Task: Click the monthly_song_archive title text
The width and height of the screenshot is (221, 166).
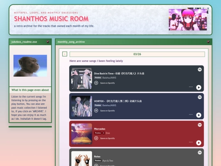Action: (71, 42)
